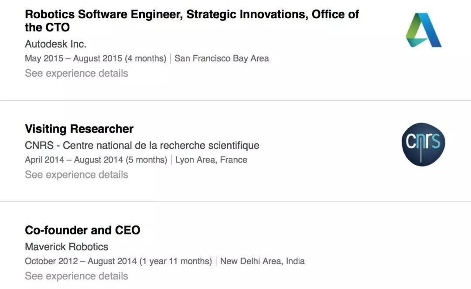This screenshot has width=471, height=289.
Task: Click the (4 months) duration text
Action: (145, 58)
